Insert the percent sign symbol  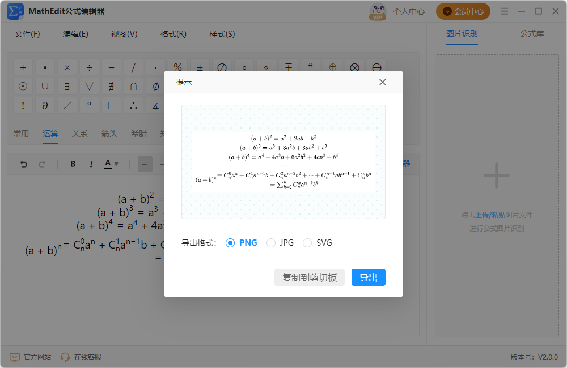click(x=177, y=67)
